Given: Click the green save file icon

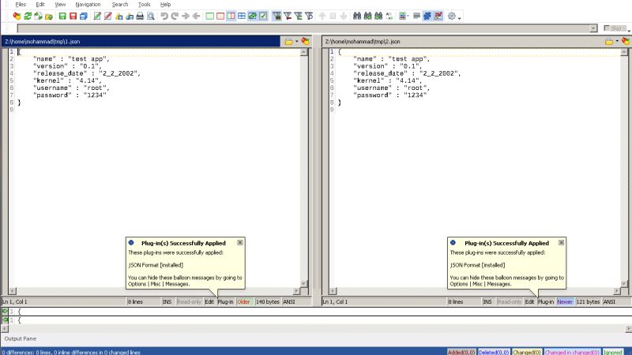Looking at the screenshot, I should 62,16.
